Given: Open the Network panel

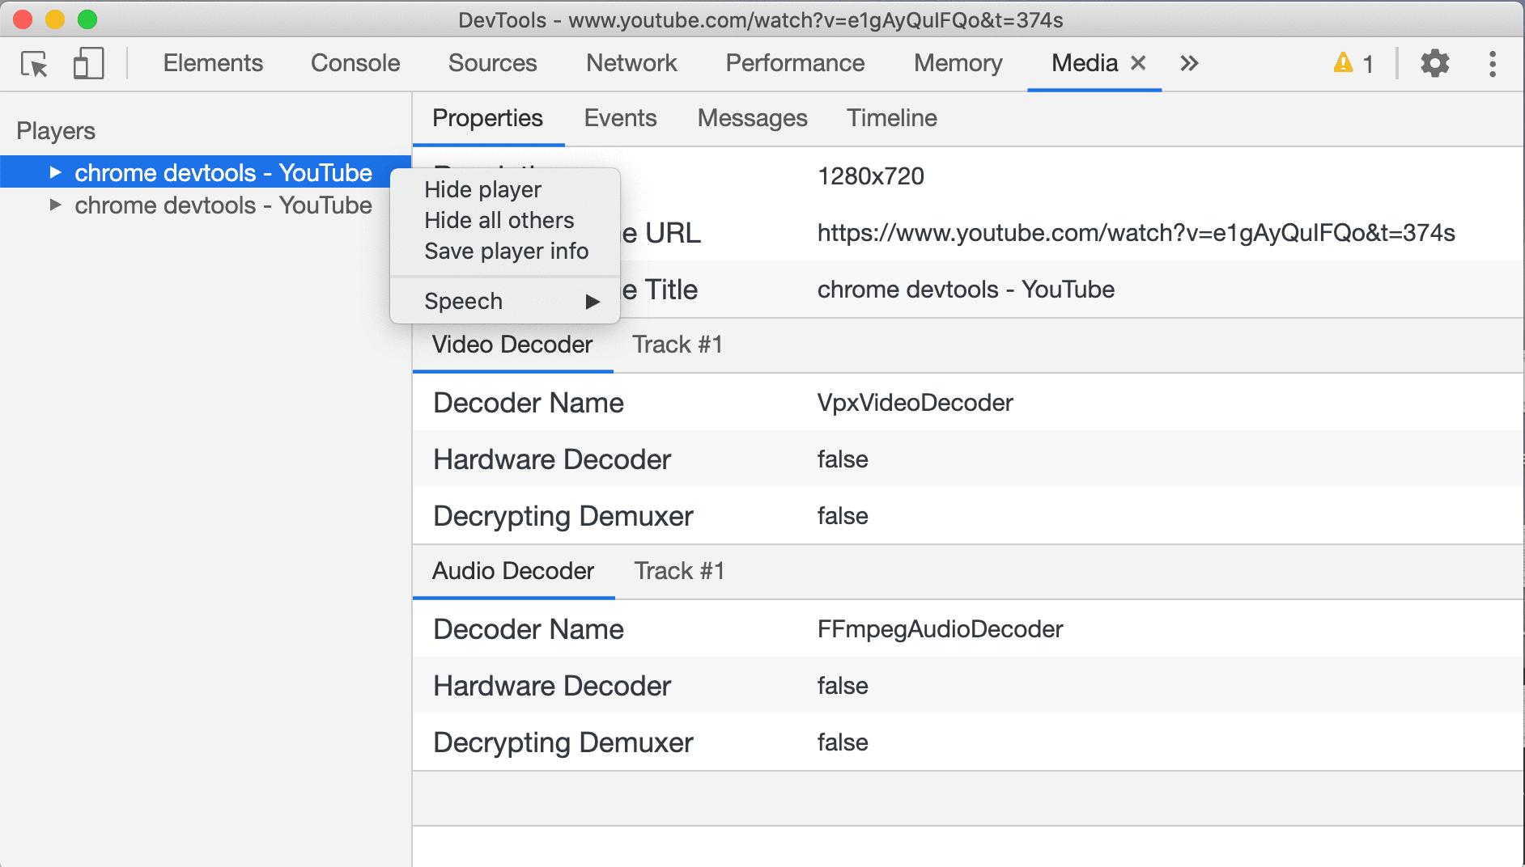Looking at the screenshot, I should coord(631,63).
